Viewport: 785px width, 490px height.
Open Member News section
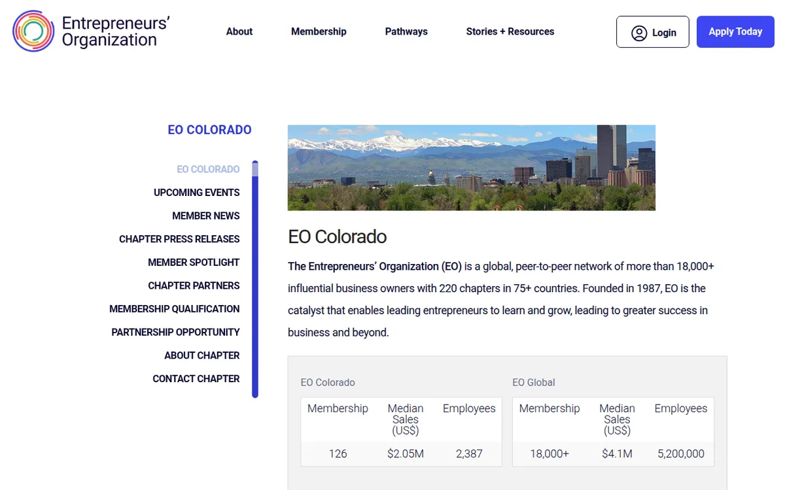(x=206, y=216)
